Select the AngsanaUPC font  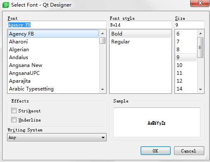coord(53,73)
